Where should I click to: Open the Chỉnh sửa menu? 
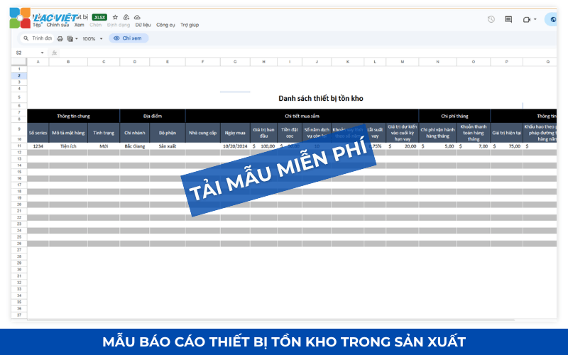tap(58, 25)
